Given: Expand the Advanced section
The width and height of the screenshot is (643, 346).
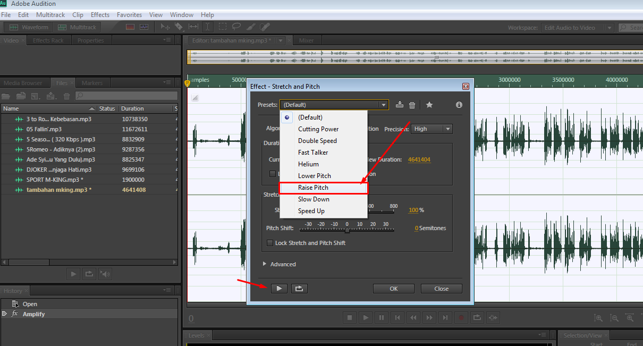Looking at the screenshot, I should tap(265, 264).
